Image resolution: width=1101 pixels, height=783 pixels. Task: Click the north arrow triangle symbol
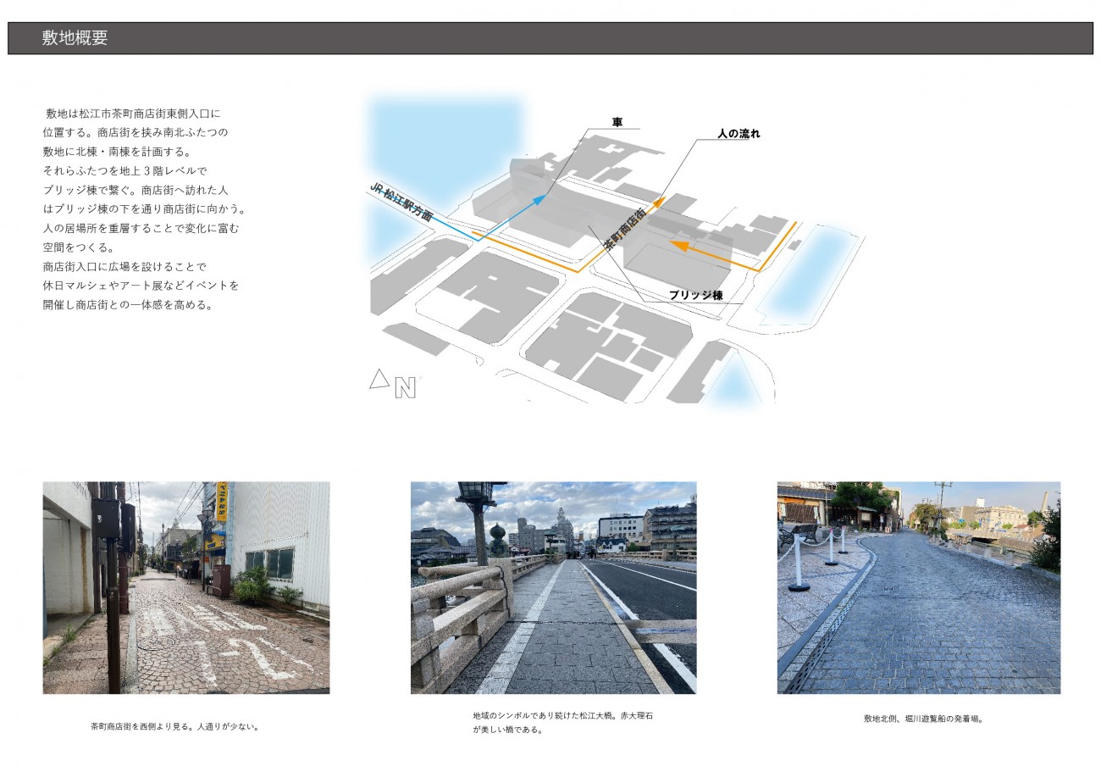[379, 380]
